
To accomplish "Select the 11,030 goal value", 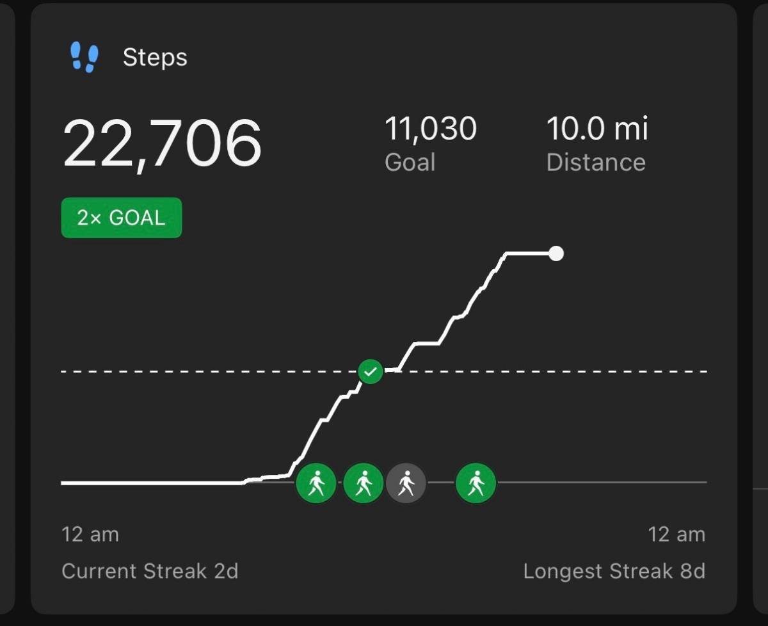I will (x=430, y=129).
